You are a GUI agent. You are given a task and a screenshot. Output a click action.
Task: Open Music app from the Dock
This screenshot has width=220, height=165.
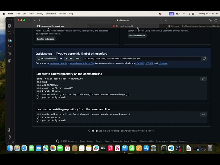click(110, 148)
